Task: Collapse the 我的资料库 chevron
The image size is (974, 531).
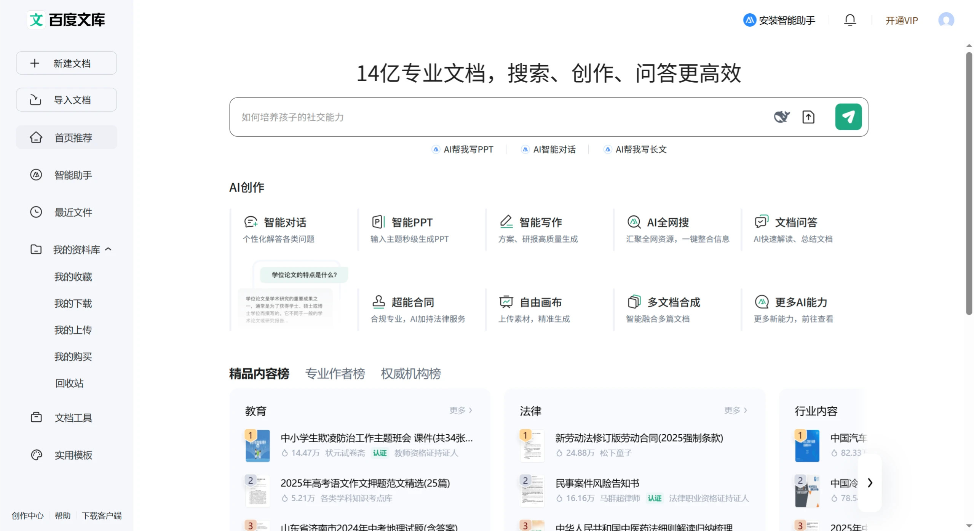Action: 108,250
